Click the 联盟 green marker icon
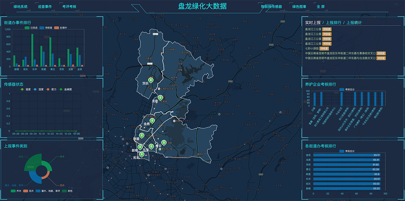Screen dimensions: 405x201 (142, 135)
